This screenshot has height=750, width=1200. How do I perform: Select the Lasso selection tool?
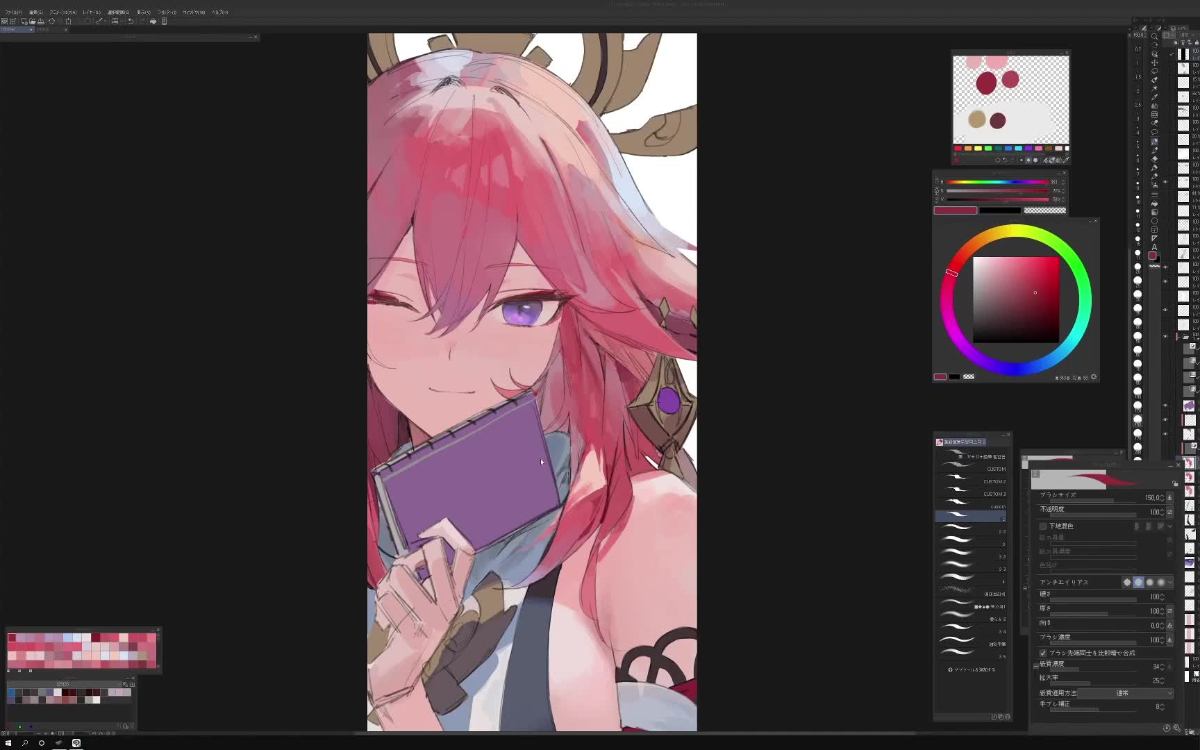1154,71
